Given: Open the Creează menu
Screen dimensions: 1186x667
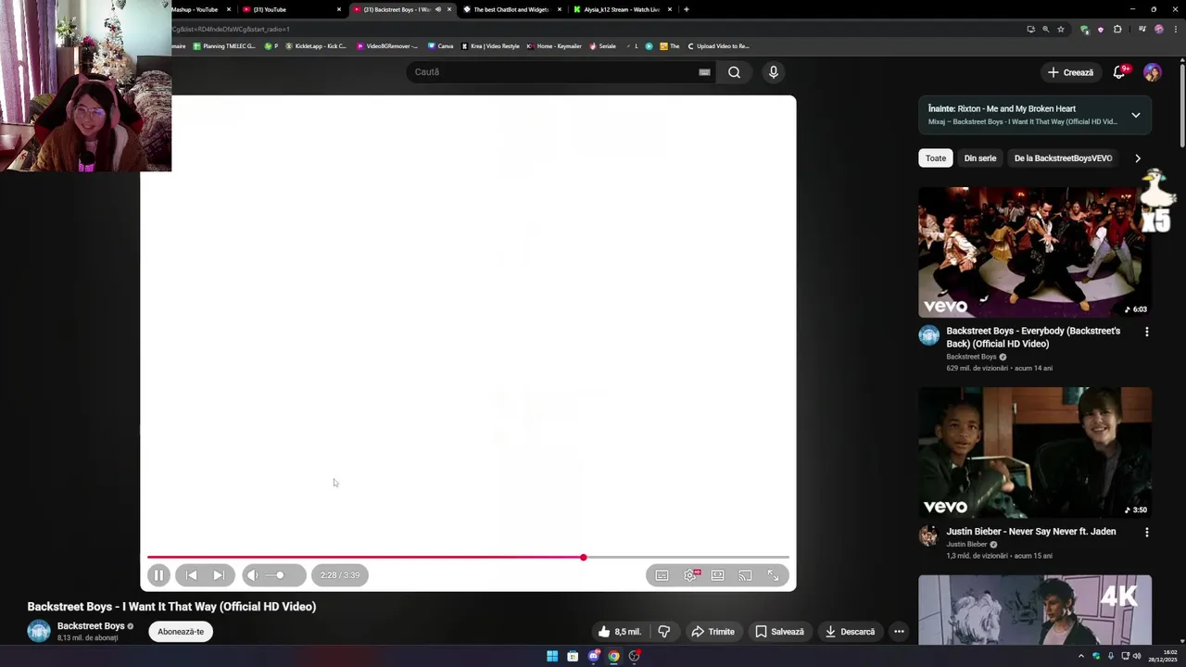Looking at the screenshot, I should [1070, 72].
